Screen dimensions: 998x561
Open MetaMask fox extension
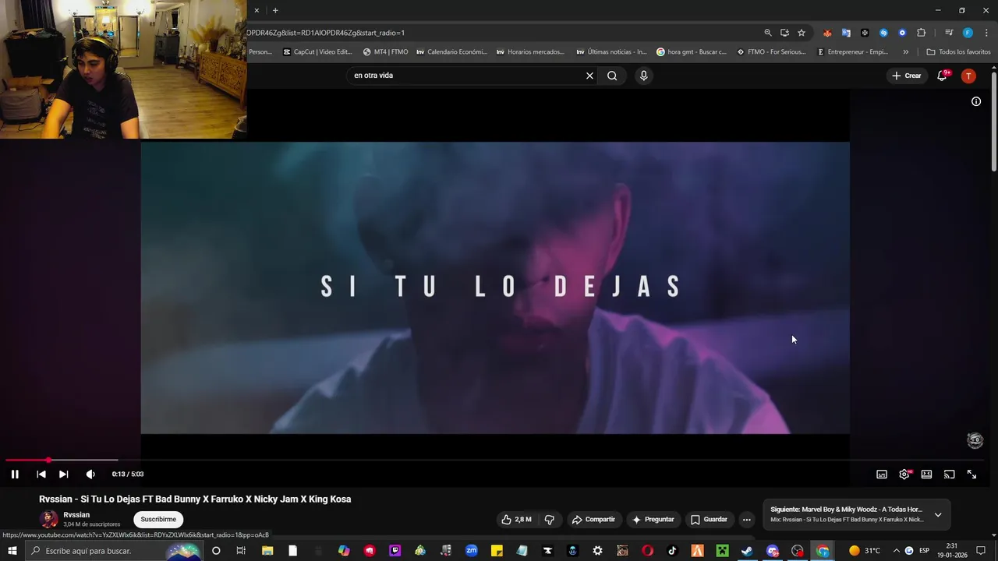827,33
